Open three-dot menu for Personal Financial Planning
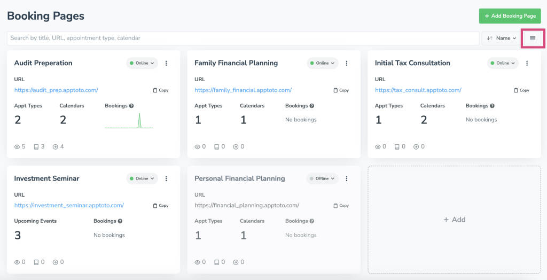The width and height of the screenshot is (547, 280). point(347,178)
